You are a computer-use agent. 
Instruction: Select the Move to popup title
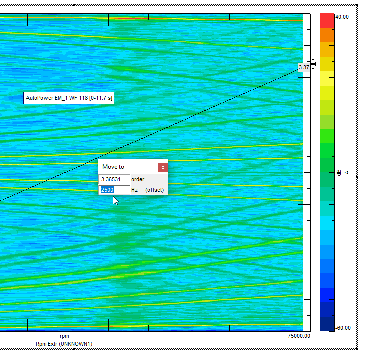click(x=113, y=167)
